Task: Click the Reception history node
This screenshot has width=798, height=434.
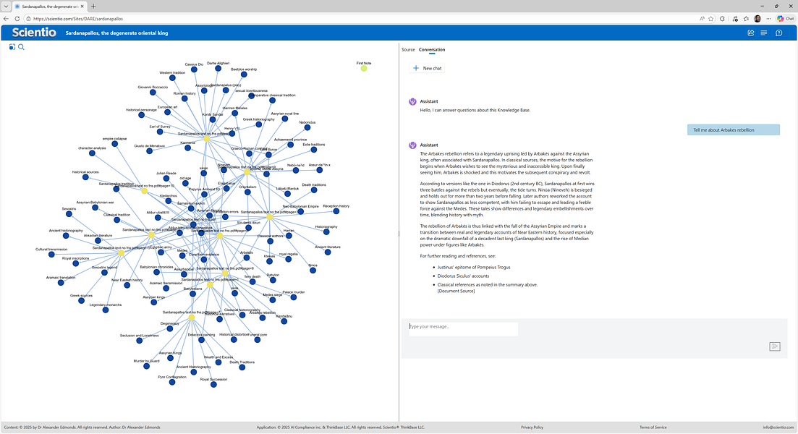Action: tap(336, 211)
